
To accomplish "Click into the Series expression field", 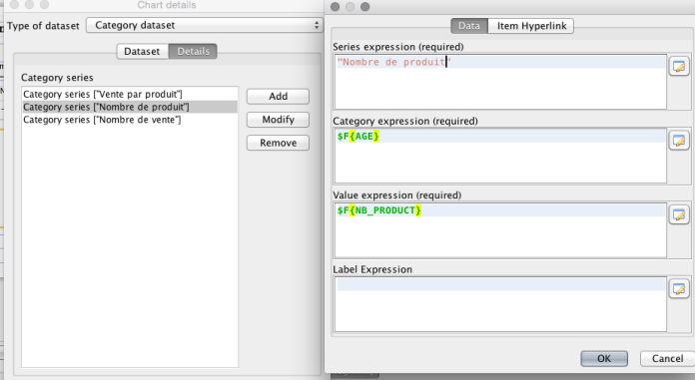I will point(500,82).
